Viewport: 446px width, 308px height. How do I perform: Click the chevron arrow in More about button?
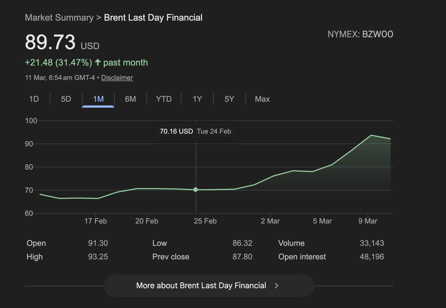click(276, 286)
